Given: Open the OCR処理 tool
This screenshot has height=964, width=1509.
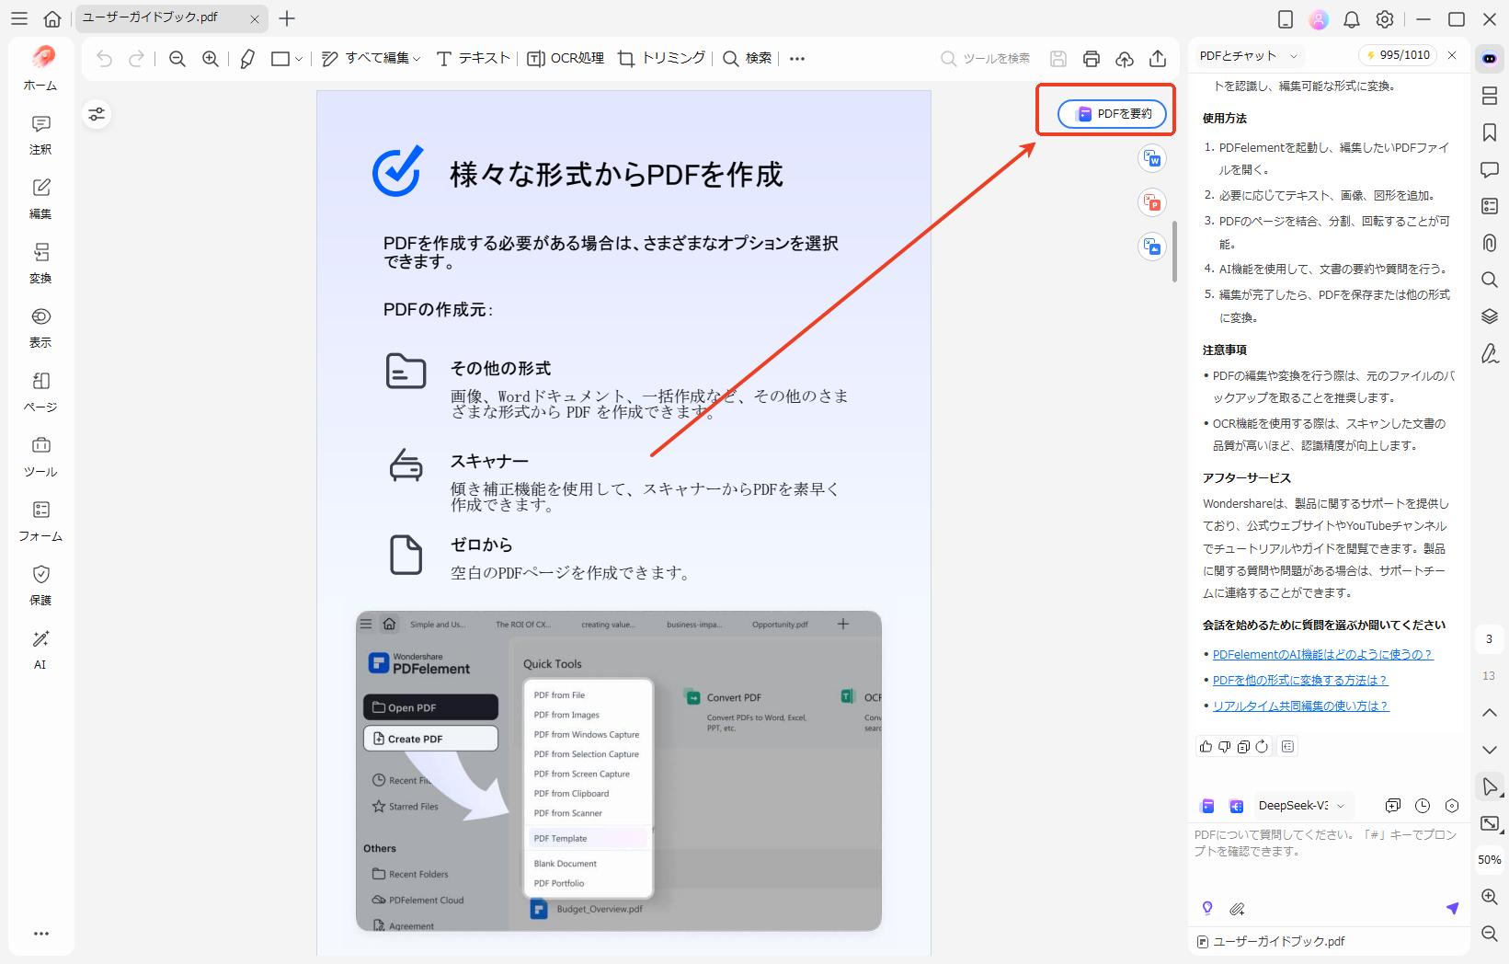Looking at the screenshot, I should 565,58.
